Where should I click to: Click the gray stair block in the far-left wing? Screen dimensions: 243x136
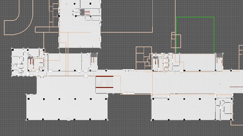[30, 56]
